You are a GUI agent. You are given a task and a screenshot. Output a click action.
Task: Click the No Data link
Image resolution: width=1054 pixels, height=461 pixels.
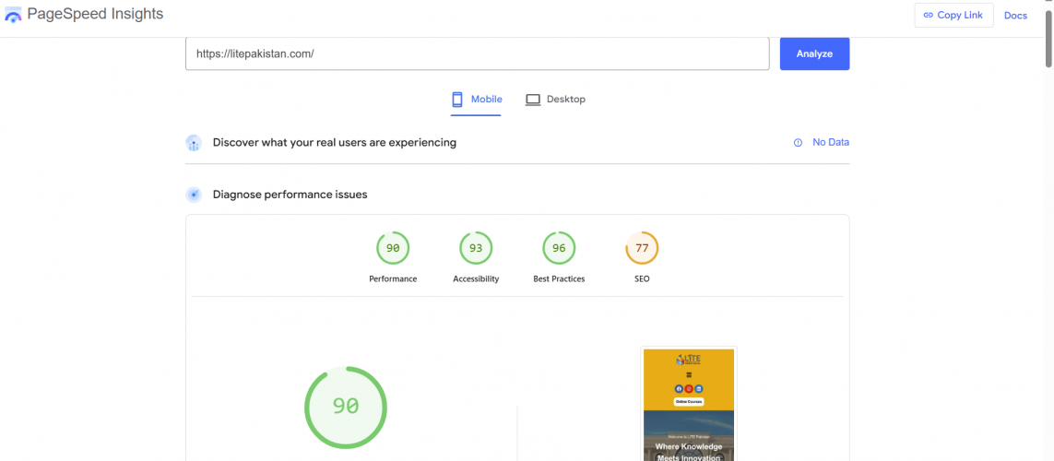[830, 143]
